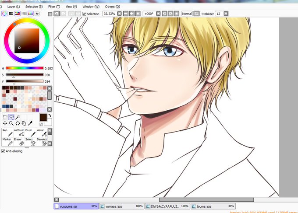
Task: Rotate canvas clockwise icon
Action: click(x=170, y=14)
